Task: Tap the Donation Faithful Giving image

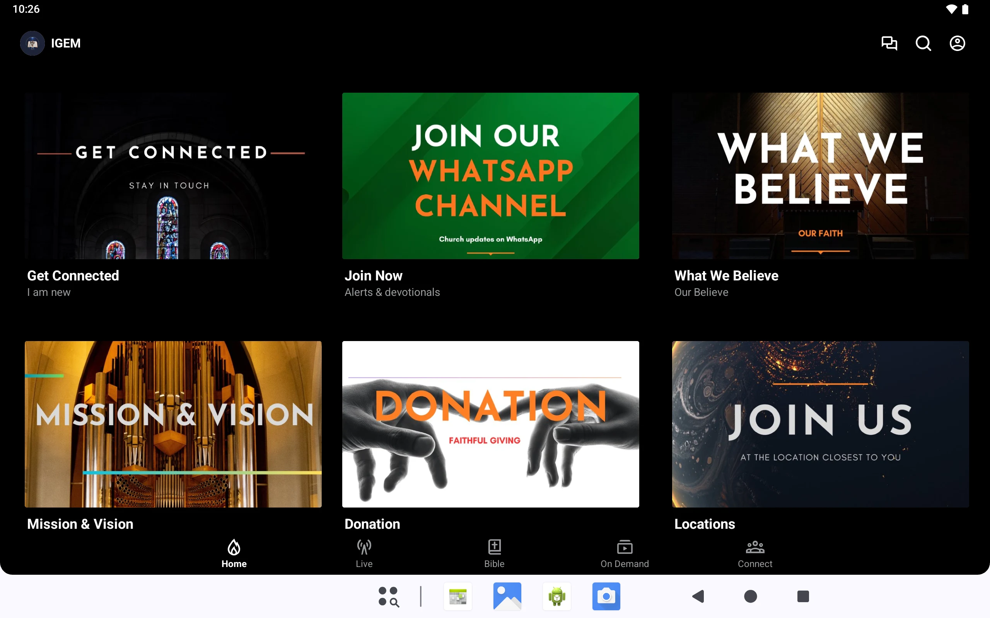Action: click(x=490, y=424)
